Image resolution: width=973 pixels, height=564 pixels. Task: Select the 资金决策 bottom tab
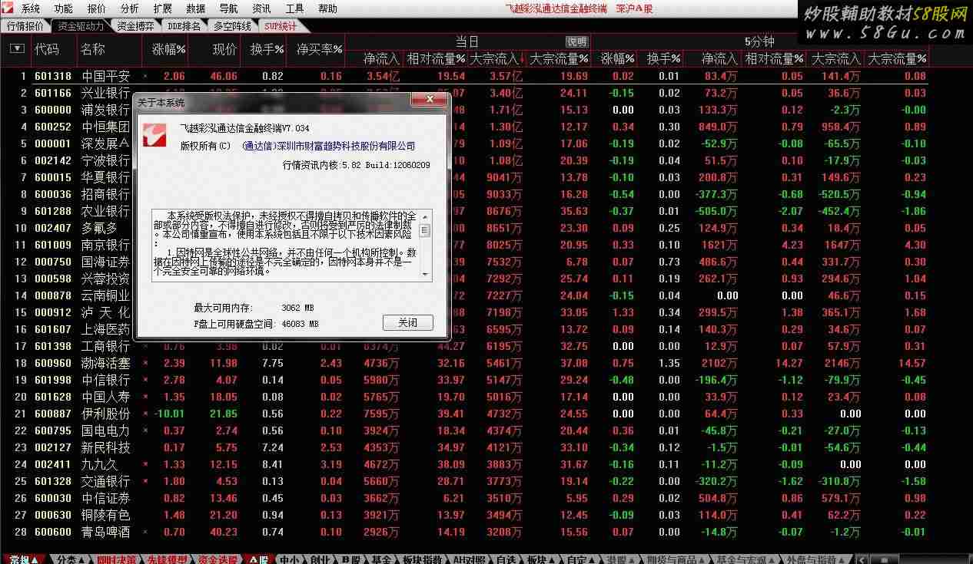point(218,559)
